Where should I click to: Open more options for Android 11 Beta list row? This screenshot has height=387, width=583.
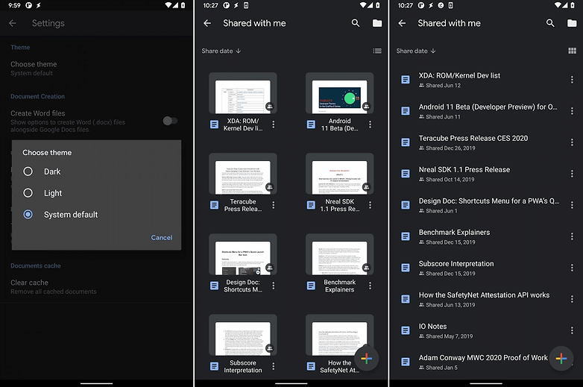coord(572,111)
